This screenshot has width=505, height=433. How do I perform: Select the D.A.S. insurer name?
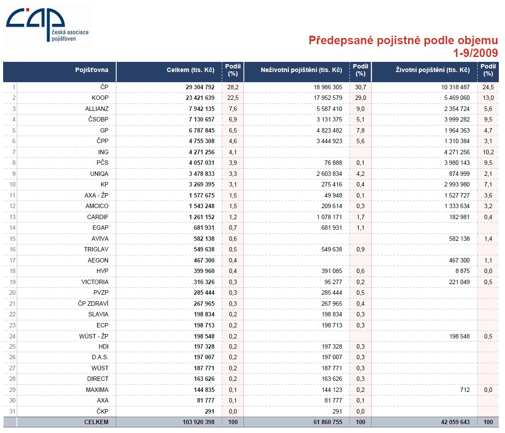[x=100, y=357]
